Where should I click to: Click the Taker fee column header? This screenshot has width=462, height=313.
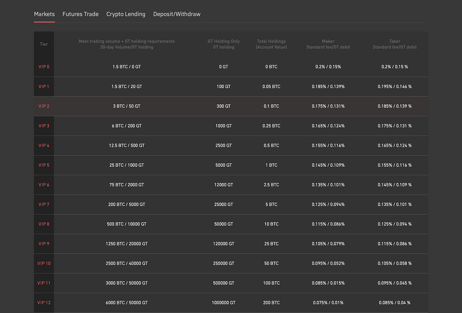(x=395, y=44)
